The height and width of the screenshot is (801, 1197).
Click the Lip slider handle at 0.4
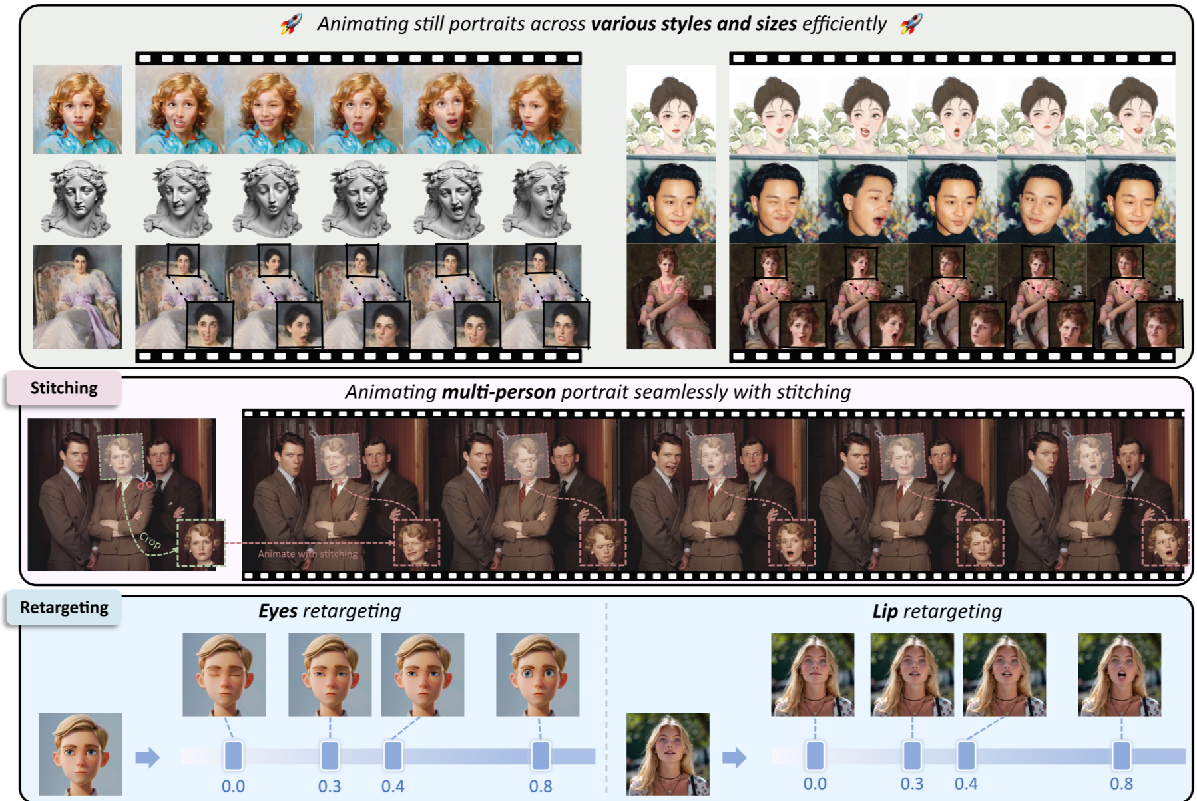tap(966, 756)
